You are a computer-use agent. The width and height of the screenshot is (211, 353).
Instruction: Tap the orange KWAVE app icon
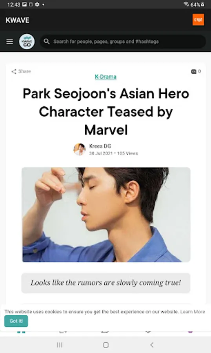[x=198, y=20]
